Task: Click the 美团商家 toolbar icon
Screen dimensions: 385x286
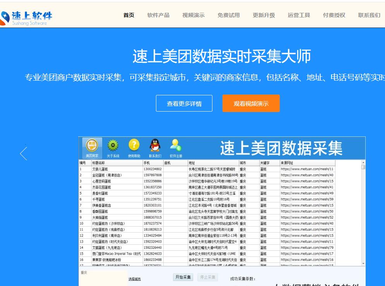Action: click(x=92, y=148)
